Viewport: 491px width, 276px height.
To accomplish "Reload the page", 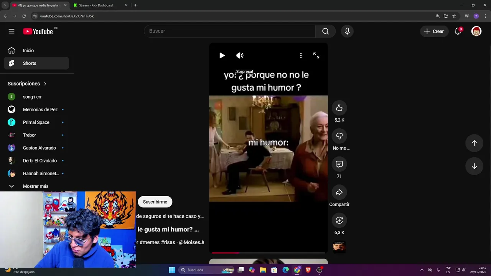I will click(x=24, y=16).
